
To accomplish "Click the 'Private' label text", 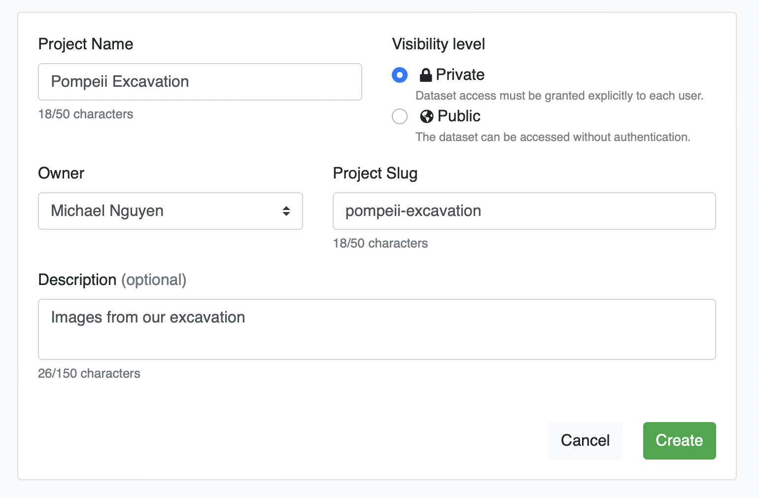I will [x=460, y=75].
